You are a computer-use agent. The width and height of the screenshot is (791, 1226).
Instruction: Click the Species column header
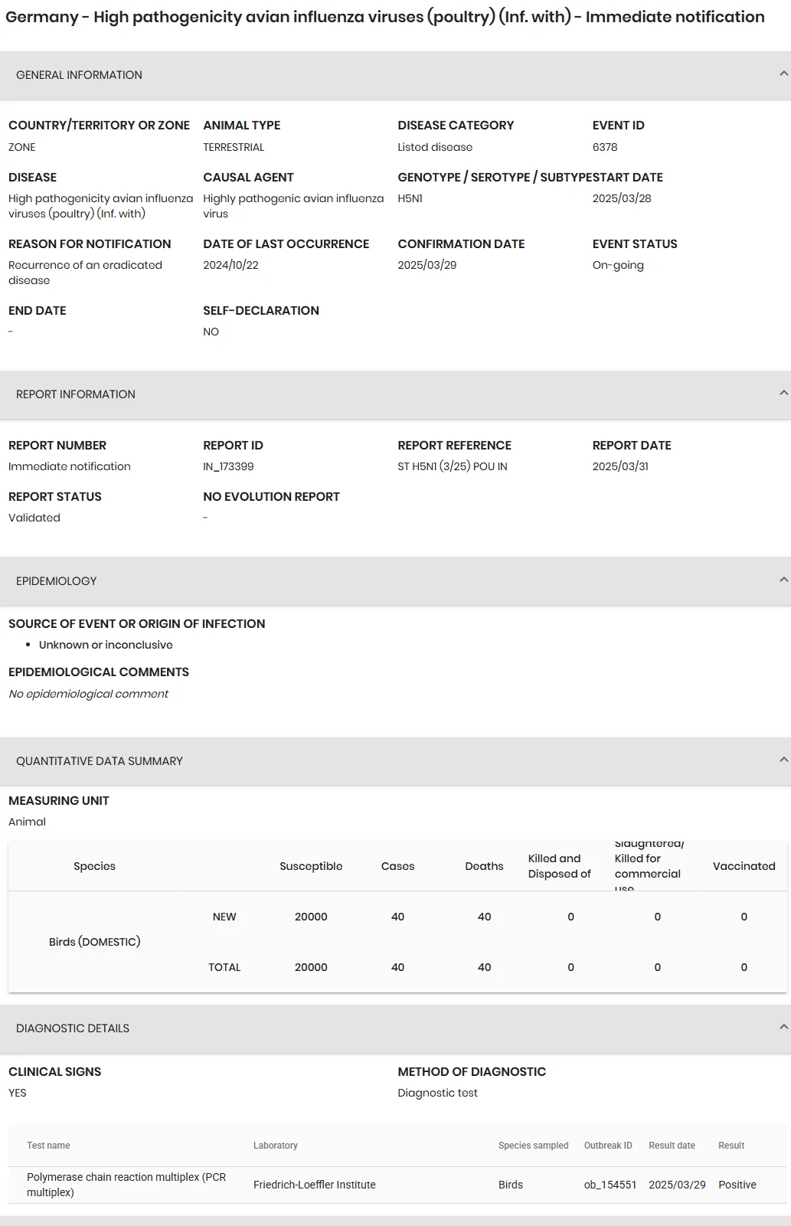[94, 866]
